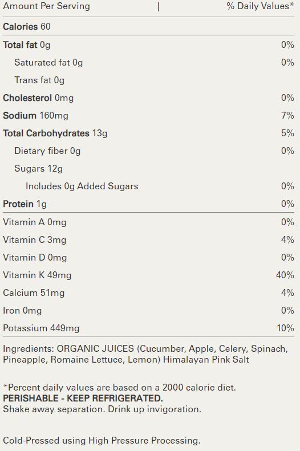Image resolution: width=300 pixels, height=451 pixels.
Task: Click the Sodium 160mg label
Action: click(x=36, y=115)
